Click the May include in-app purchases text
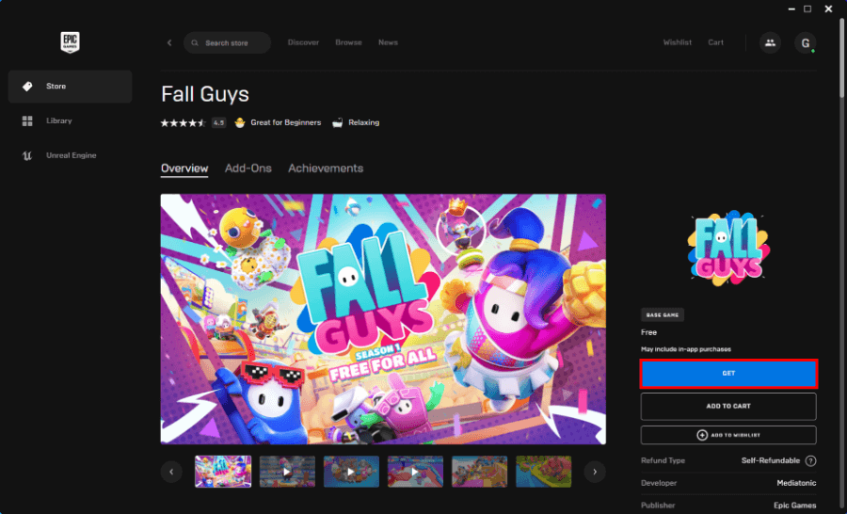The width and height of the screenshot is (847, 514). click(x=686, y=349)
